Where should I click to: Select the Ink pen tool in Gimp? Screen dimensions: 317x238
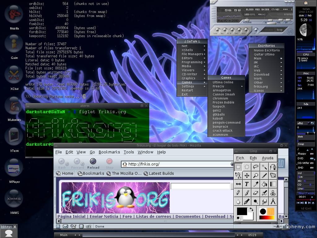click(x=247, y=201)
